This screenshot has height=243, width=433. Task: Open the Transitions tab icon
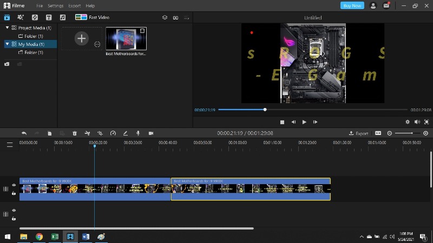tap(35, 17)
